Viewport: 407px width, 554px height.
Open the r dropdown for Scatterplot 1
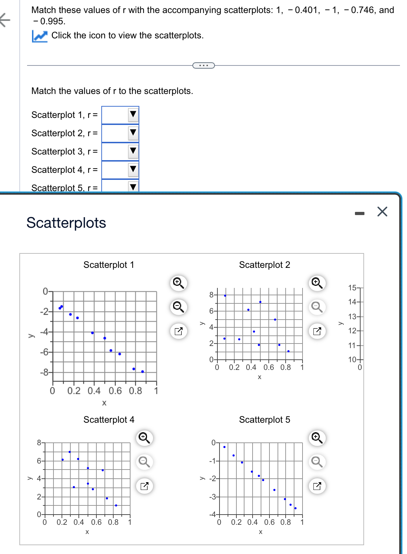(x=133, y=114)
